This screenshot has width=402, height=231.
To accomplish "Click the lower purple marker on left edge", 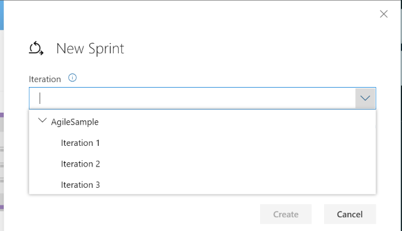I will [x=2, y=207].
